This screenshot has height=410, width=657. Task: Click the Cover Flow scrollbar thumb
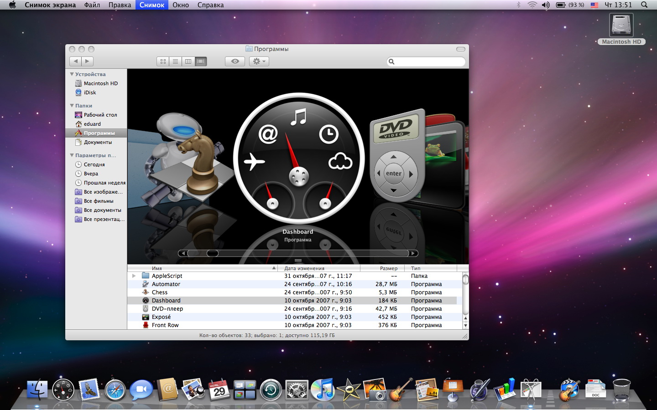point(213,253)
